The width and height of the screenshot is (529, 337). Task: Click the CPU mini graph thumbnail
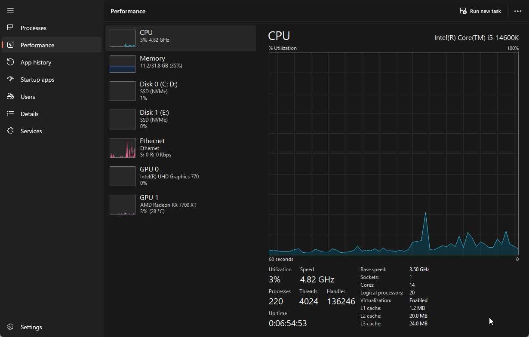tap(123, 38)
